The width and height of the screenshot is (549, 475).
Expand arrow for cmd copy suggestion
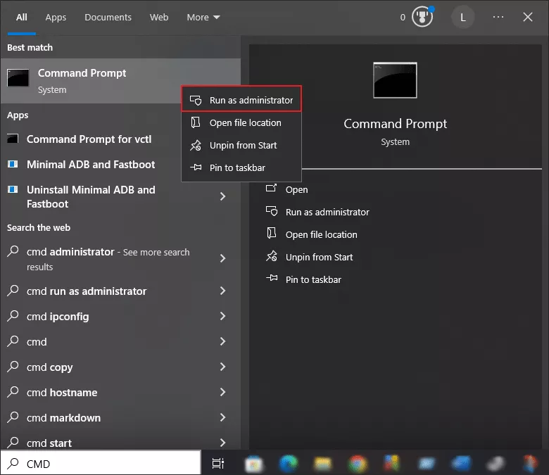click(222, 367)
